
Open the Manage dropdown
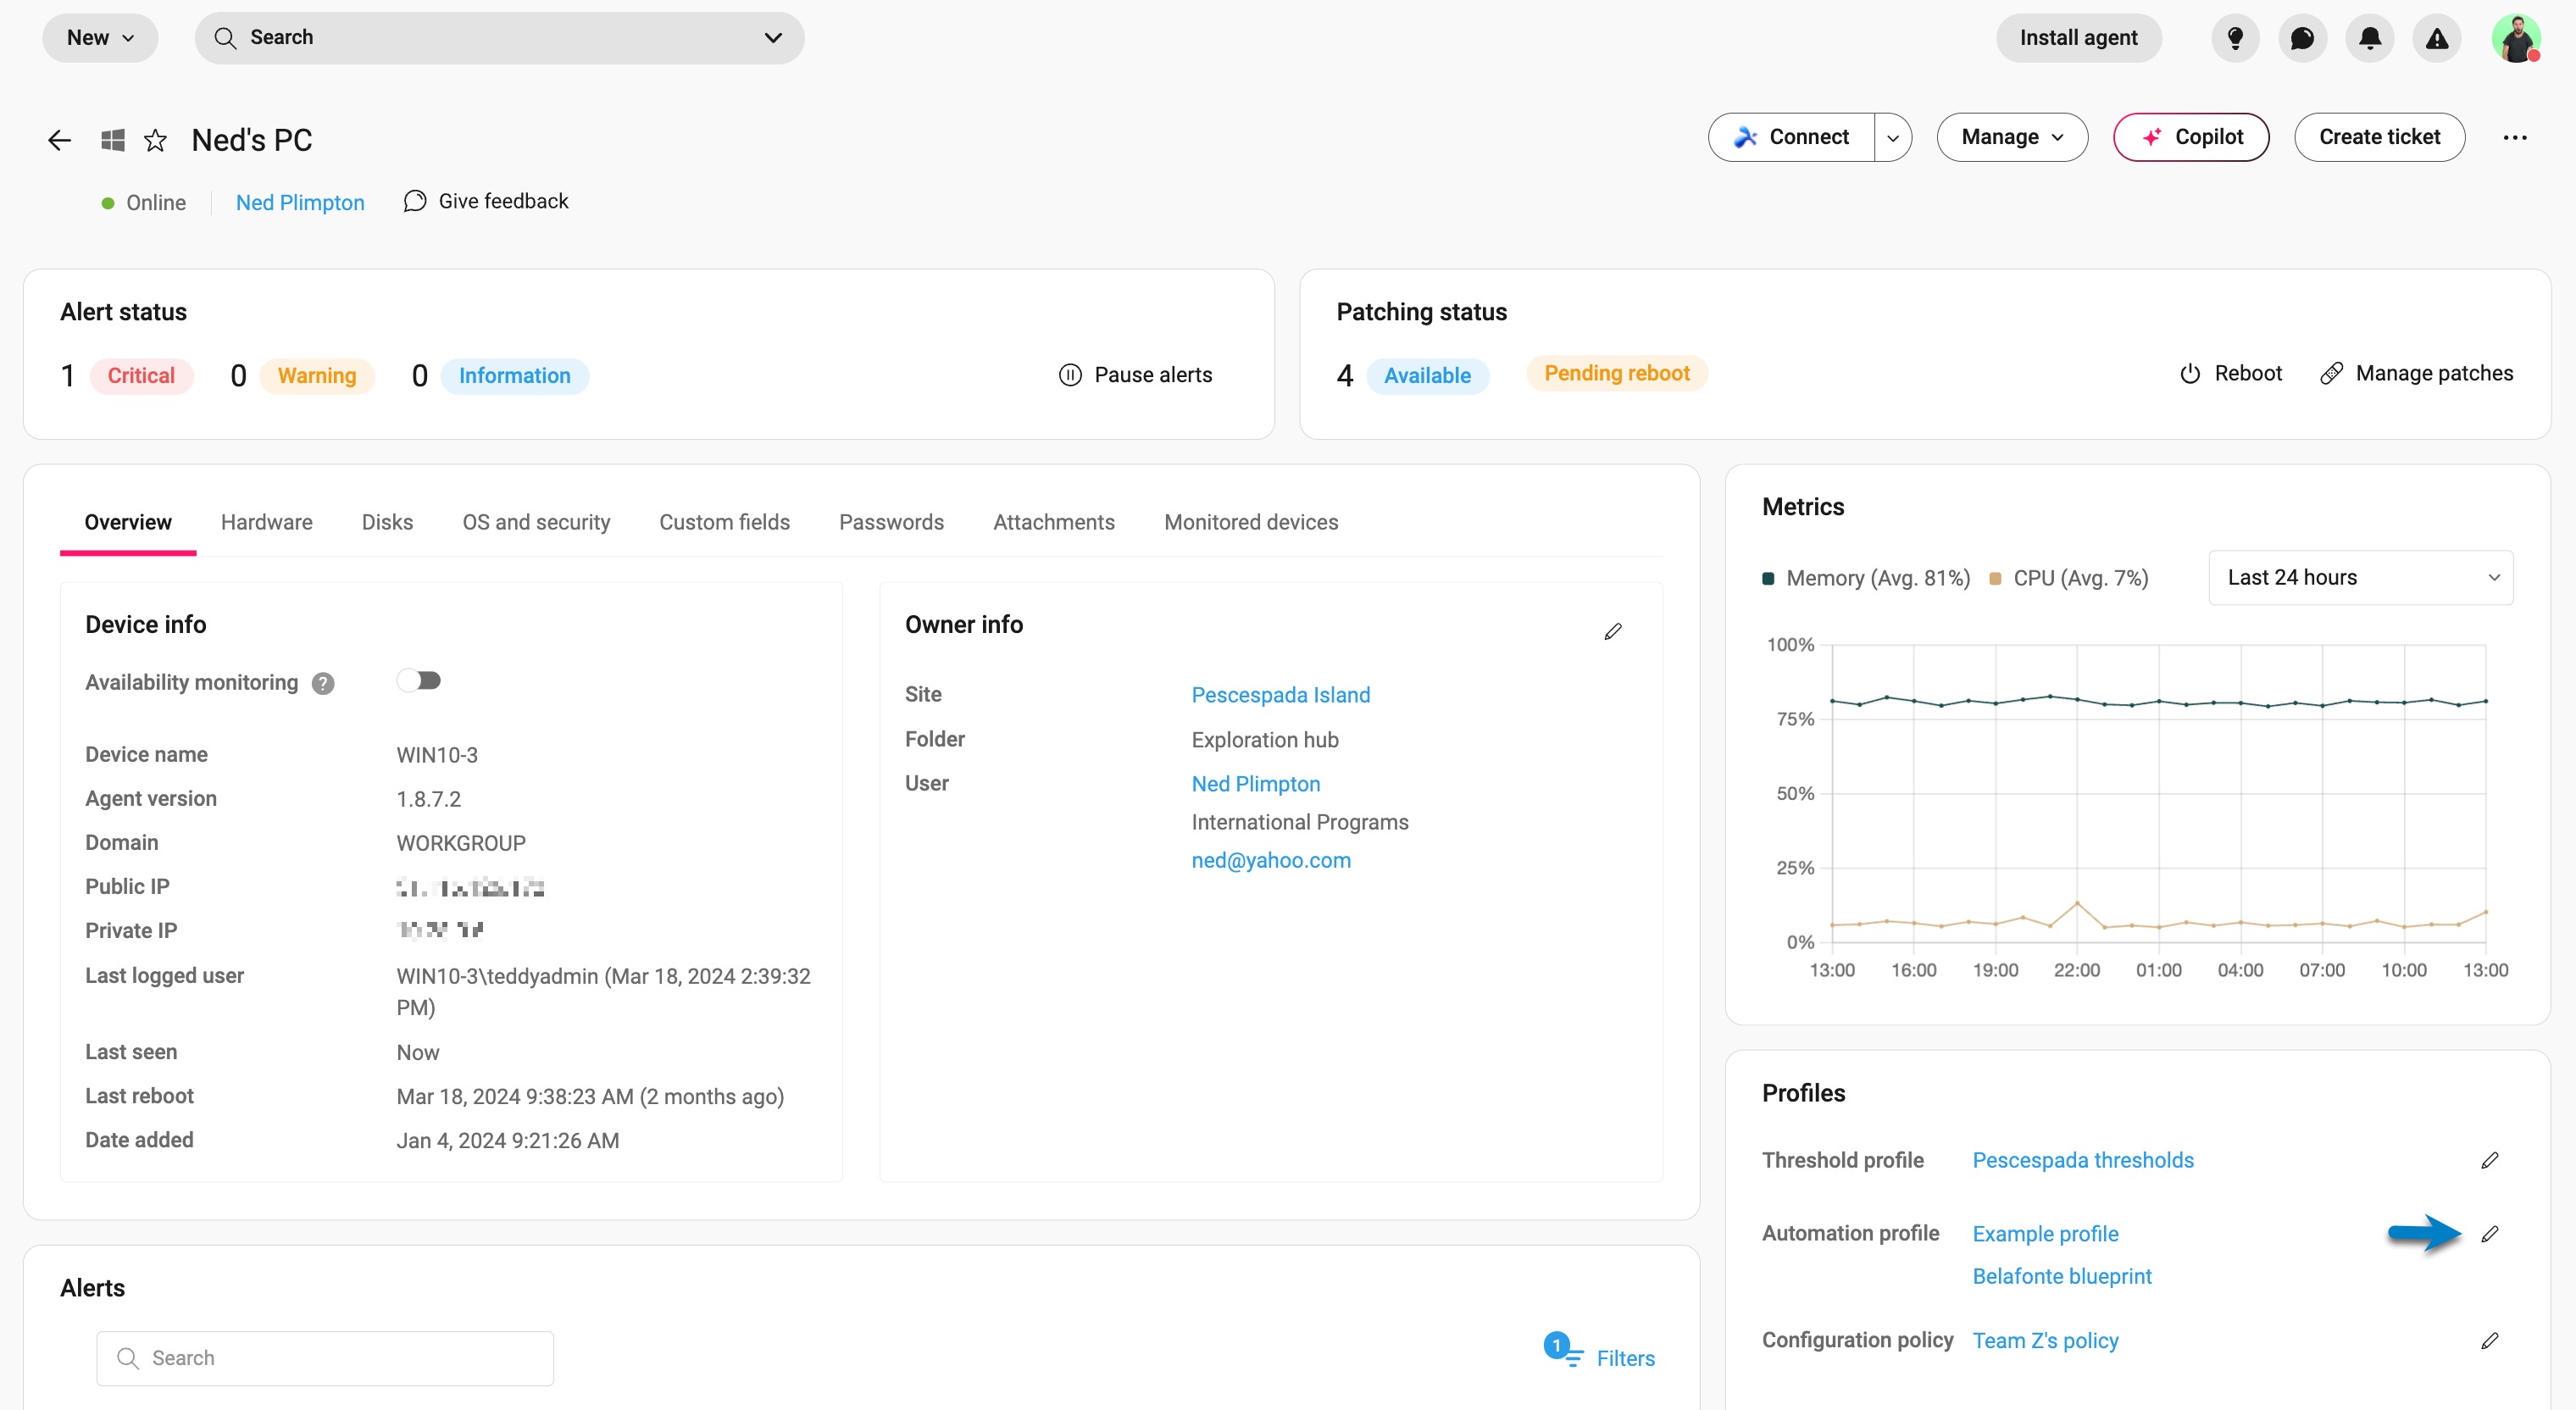coord(2012,137)
